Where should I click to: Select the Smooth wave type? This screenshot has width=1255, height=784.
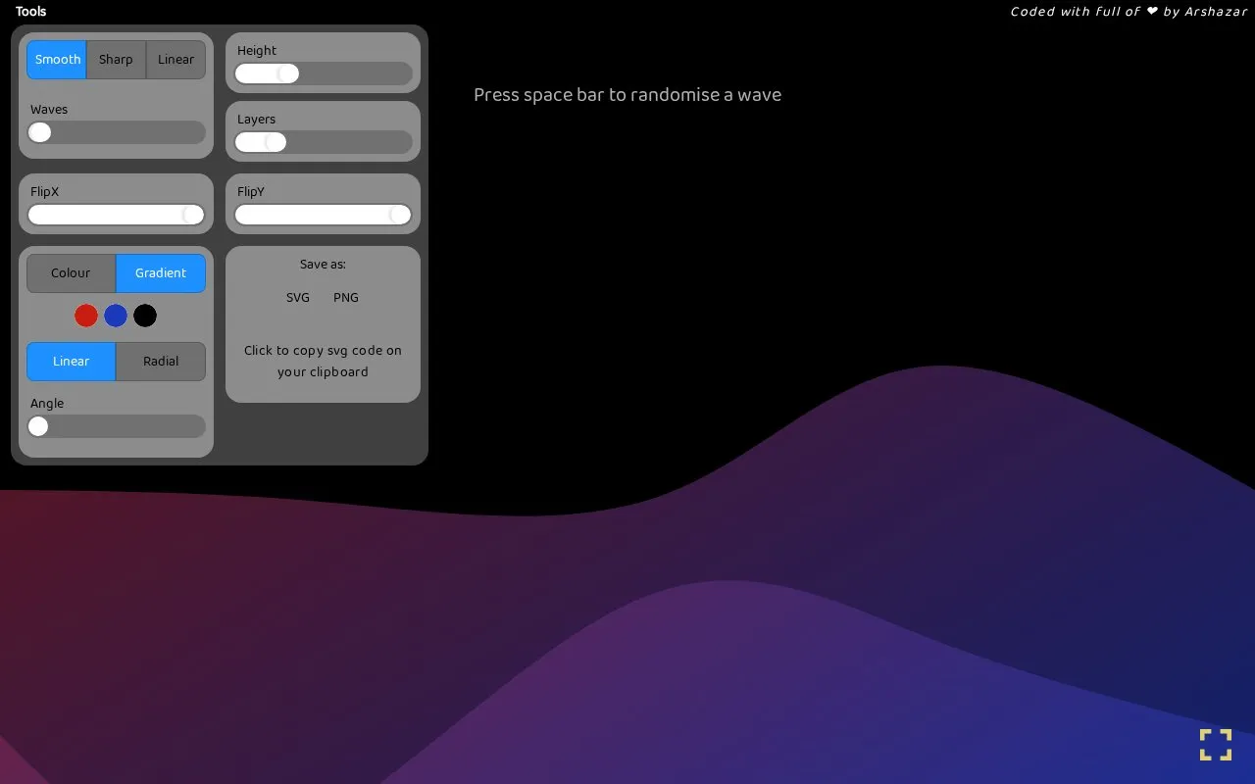pos(57,60)
